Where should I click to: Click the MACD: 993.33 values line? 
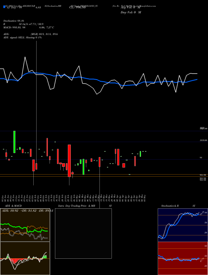point(29,27)
